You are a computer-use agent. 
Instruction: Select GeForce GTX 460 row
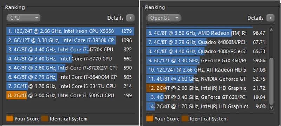pyautogui.click(x=207, y=61)
